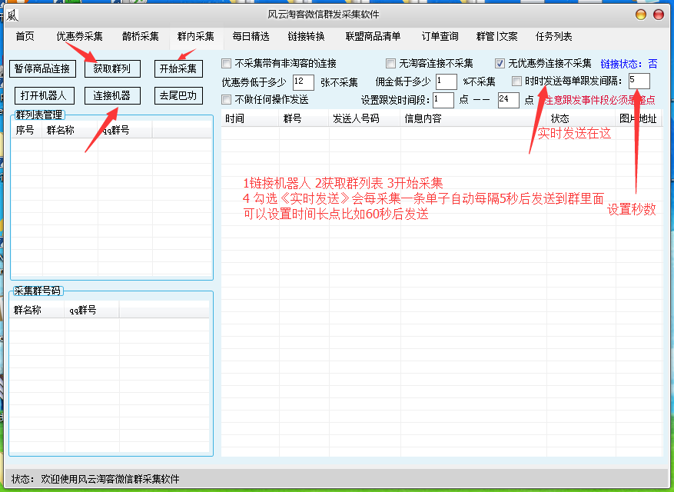
Task: Click the 去尾巴功 button
Action: [x=178, y=96]
